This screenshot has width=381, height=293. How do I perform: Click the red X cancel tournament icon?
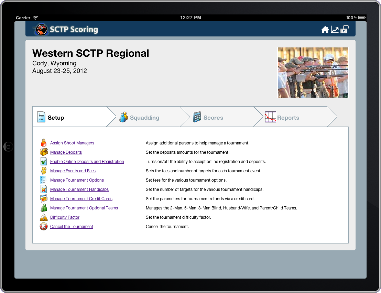pyautogui.click(x=44, y=227)
